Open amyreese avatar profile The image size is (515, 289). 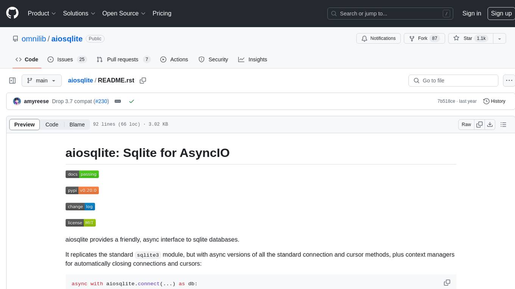click(x=17, y=101)
